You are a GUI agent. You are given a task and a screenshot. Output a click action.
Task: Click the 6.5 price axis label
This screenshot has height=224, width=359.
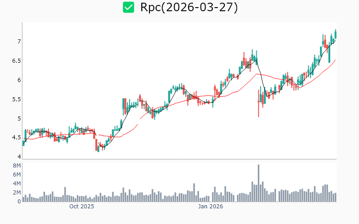(x=16, y=61)
